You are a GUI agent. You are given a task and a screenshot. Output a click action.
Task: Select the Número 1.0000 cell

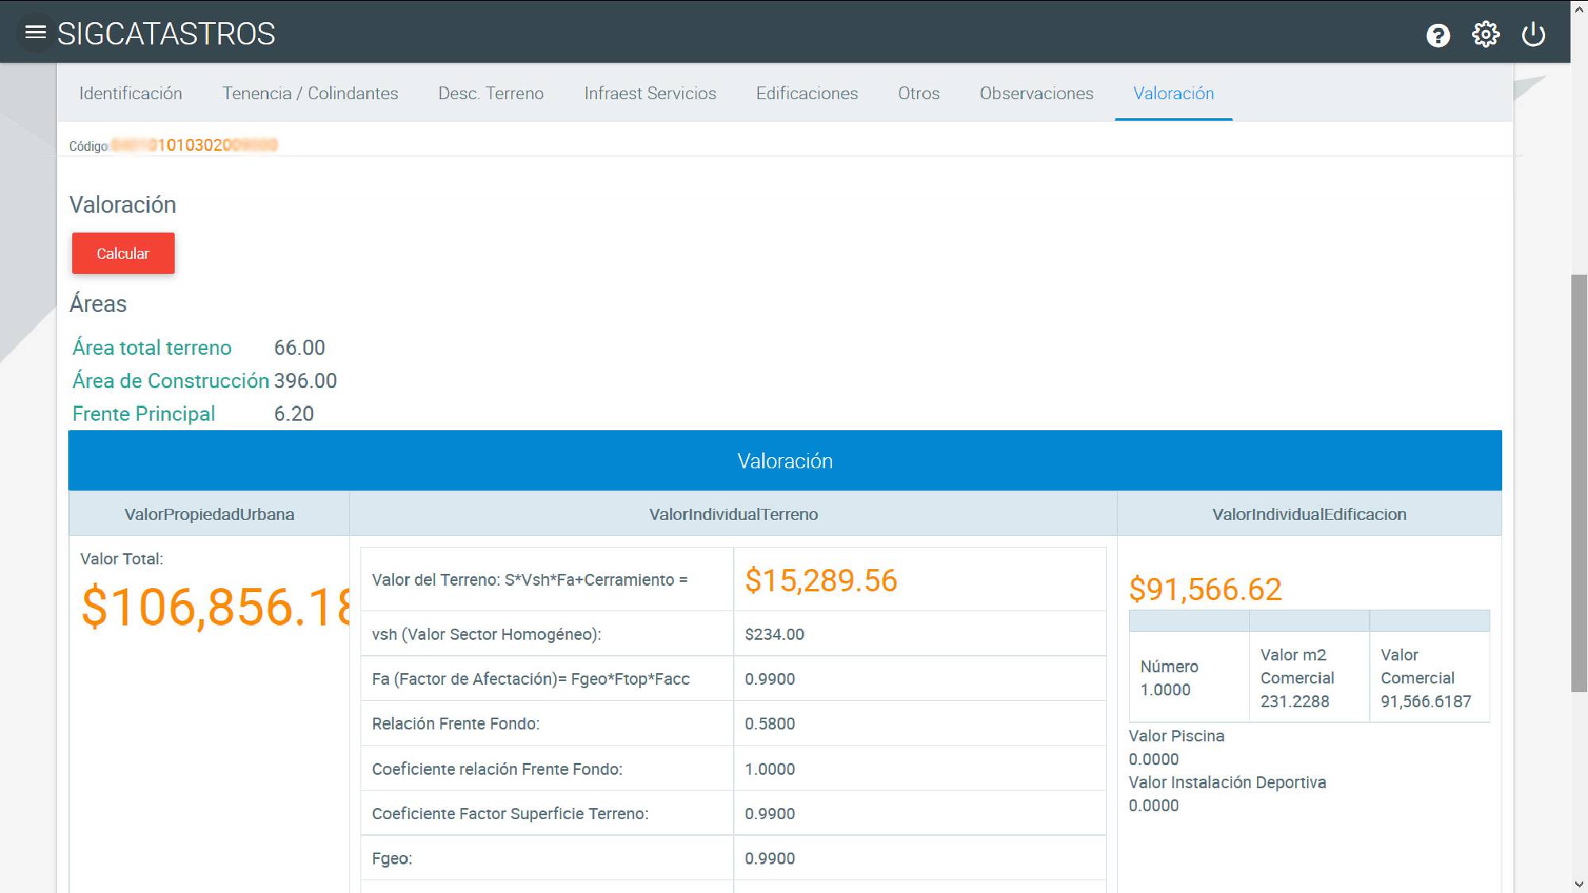point(1189,677)
